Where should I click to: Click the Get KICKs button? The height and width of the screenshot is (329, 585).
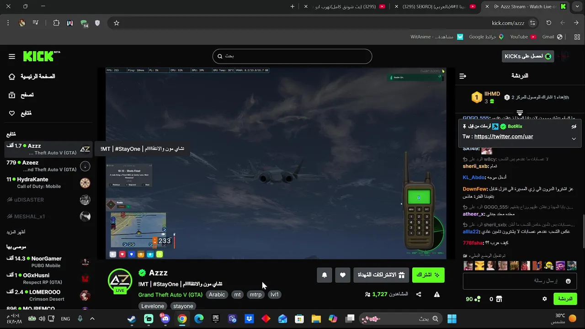528,56
